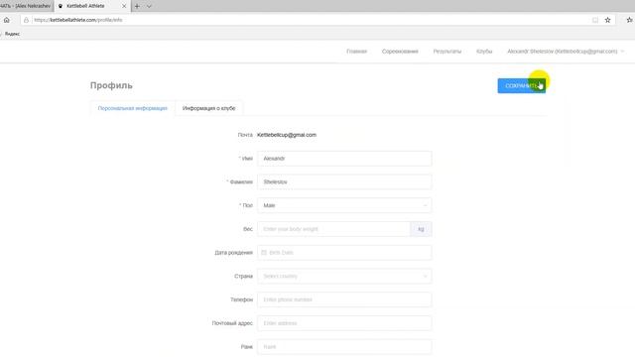Click the calendar icon in birth date field

[264, 253]
